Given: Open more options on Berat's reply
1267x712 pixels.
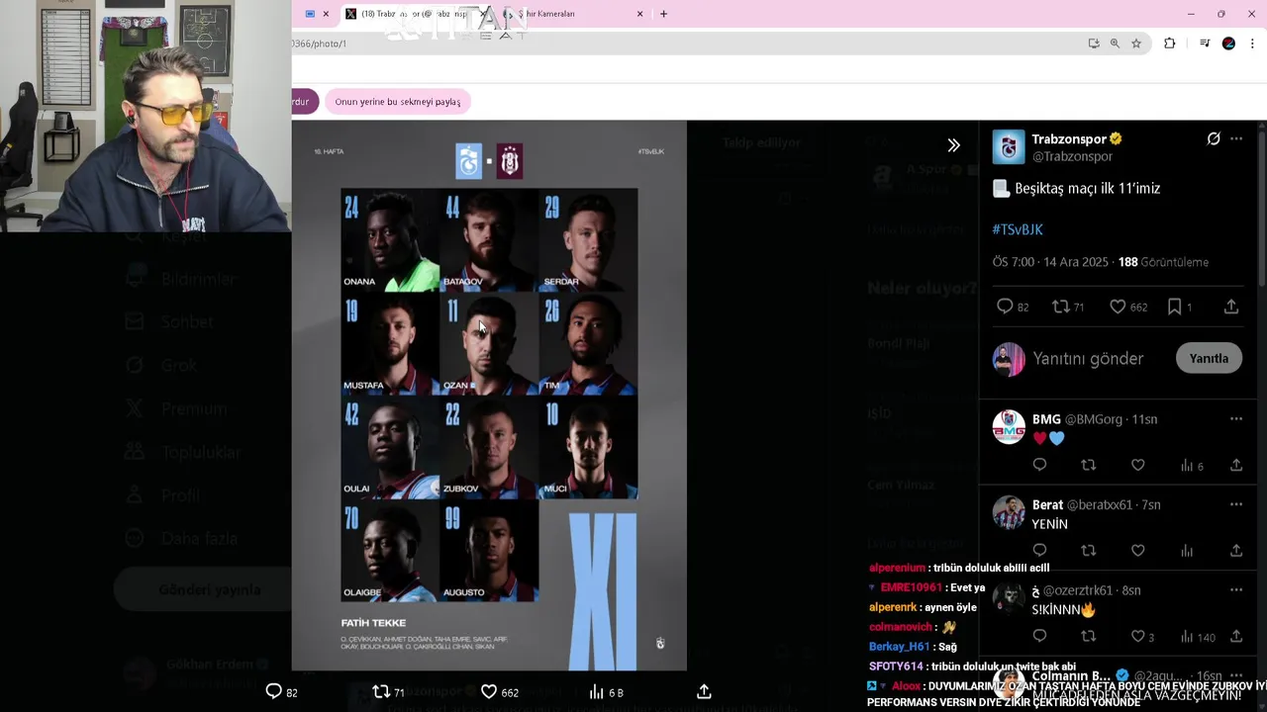Looking at the screenshot, I should click(x=1236, y=504).
